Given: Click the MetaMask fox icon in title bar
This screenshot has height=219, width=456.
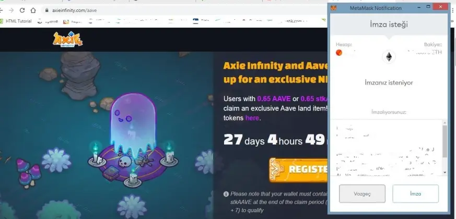Looking at the screenshot, I should pos(334,8).
